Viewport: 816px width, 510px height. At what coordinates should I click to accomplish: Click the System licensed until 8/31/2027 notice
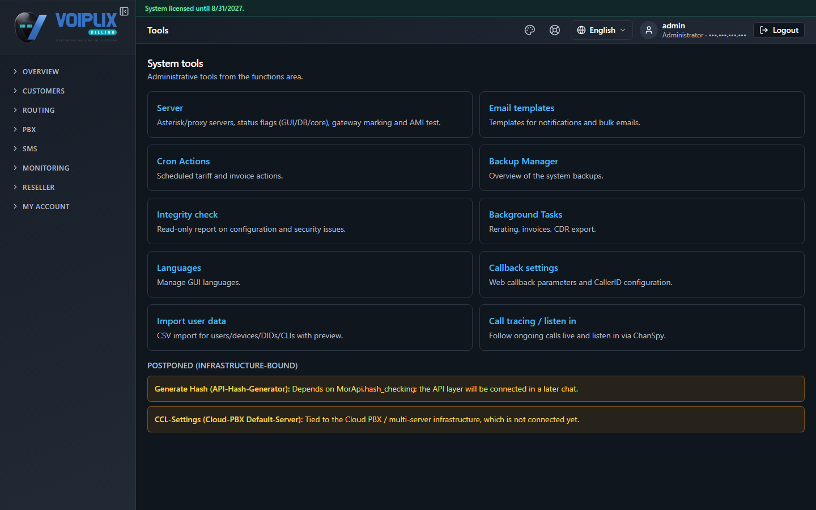194,8
